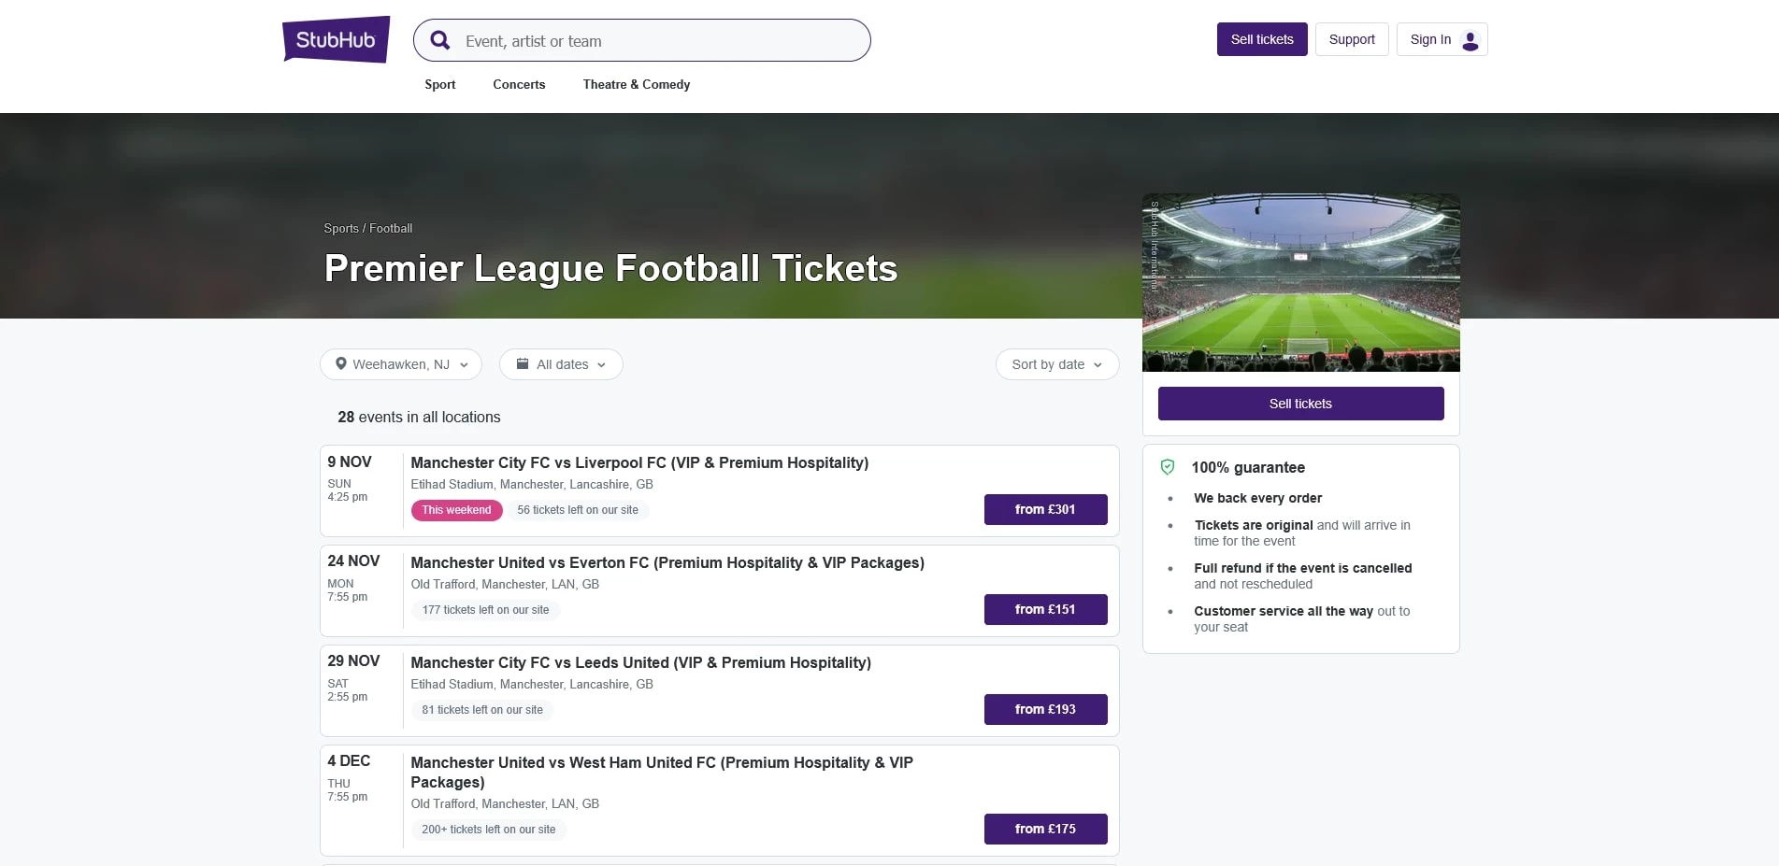Image resolution: width=1779 pixels, height=866 pixels.
Task: Open the Theatre & Comedy section
Action: click(636, 84)
